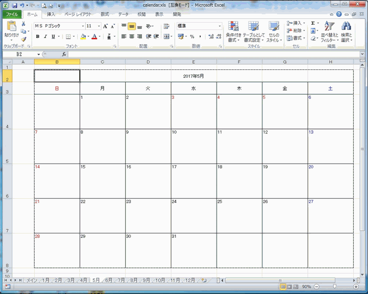The height and width of the screenshot is (294, 368).
Task: Decrease font size with small A icon
Action: [113, 26]
